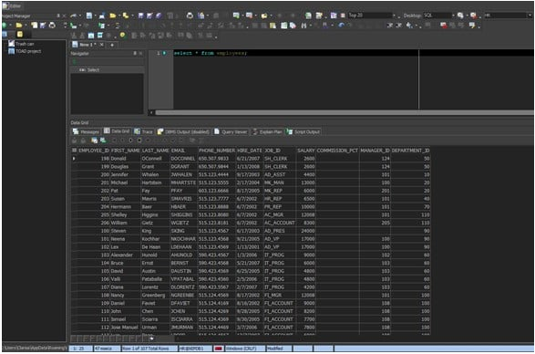
Task: Click the blue Editor document toolbar icon
Action: [x=89, y=16]
